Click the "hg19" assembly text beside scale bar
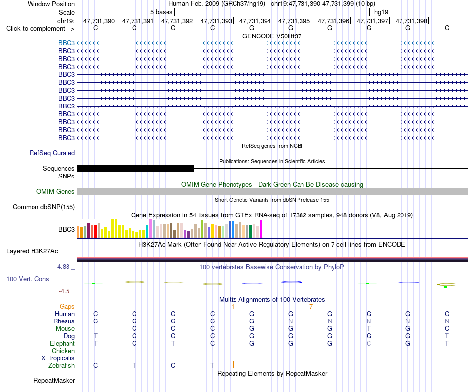 pos(381,12)
